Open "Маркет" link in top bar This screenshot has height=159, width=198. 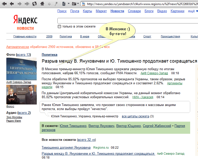click(101, 11)
